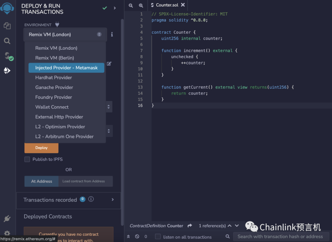This screenshot has height=242, width=332.
Task: Open the Solidity compiler sidebar icon
Action: (x=8, y=56)
